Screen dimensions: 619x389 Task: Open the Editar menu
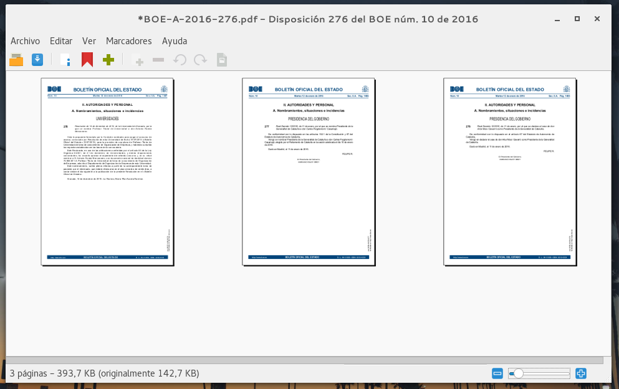60,40
